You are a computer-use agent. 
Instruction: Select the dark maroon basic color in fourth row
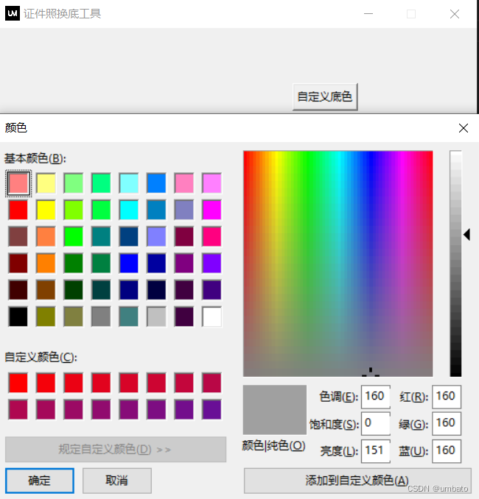click(18, 263)
